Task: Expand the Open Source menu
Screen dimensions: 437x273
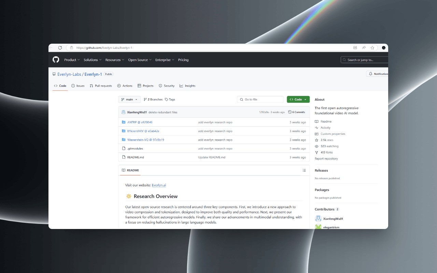Action: click(x=140, y=60)
